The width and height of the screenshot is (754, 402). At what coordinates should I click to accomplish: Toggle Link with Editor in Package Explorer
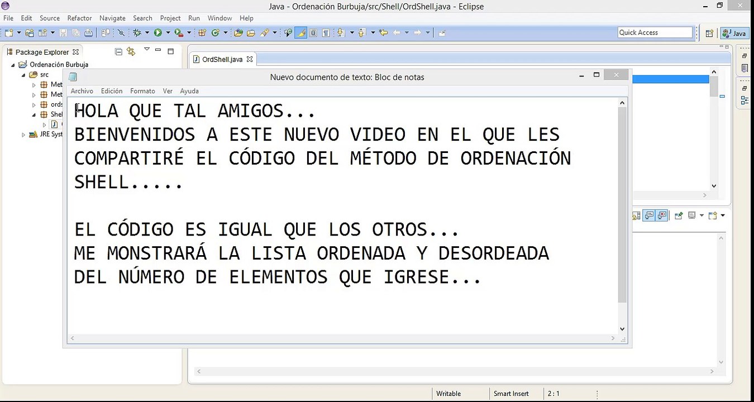pos(131,51)
